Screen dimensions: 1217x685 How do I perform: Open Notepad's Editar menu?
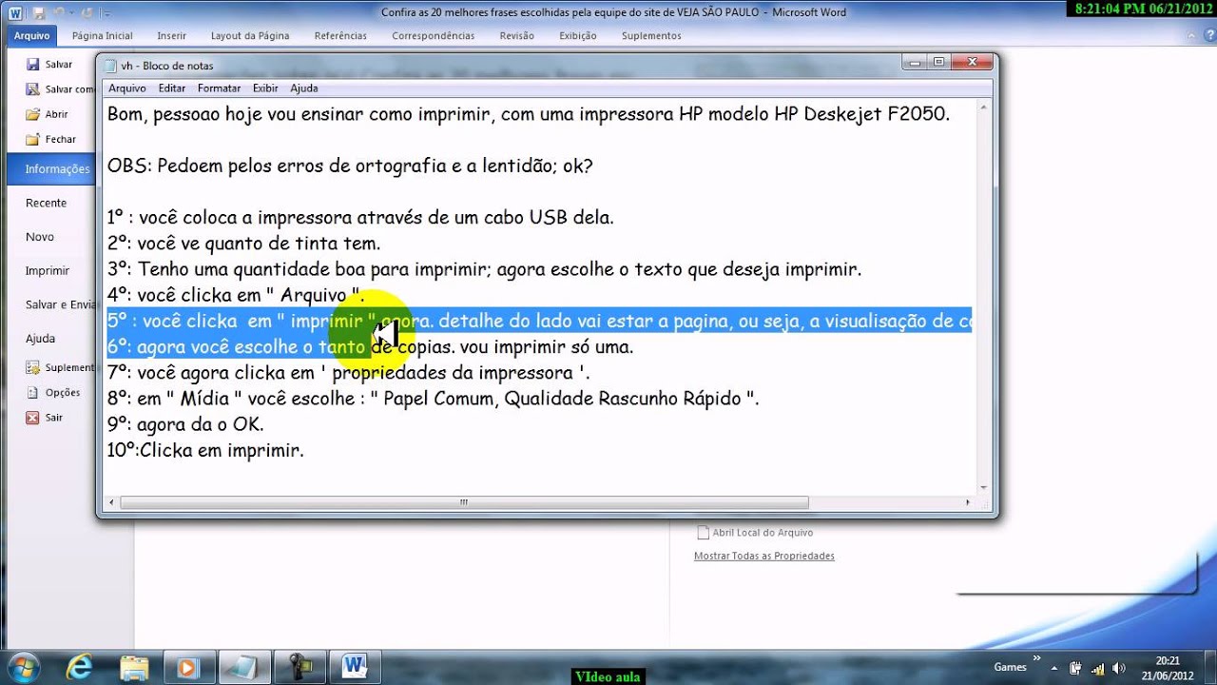click(x=172, y=88)
